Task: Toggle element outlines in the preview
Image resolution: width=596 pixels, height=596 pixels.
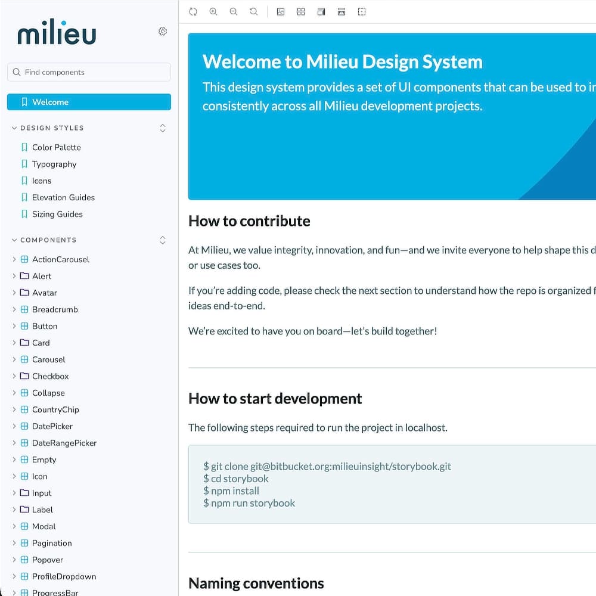Action: click(362, 11)
